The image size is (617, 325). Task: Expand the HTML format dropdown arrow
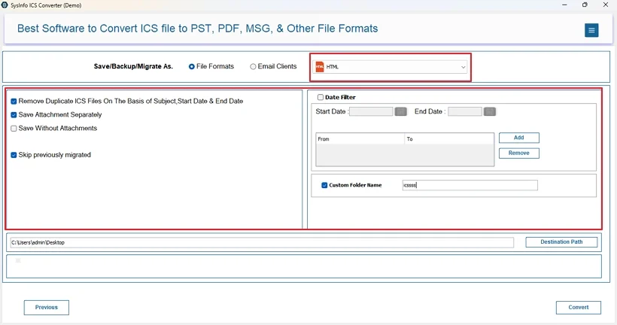tap(464, 67)
